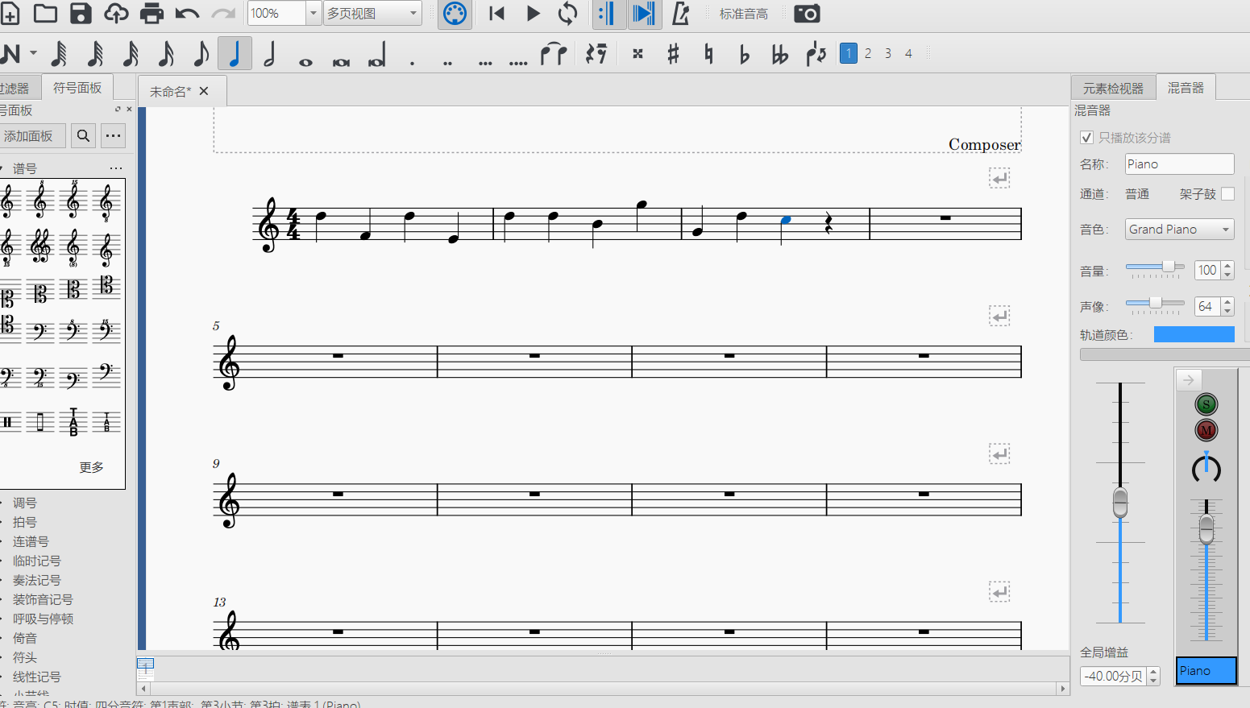Open a score from folder
The width and height of the screenshot is (1250, 708).
coord(45,13)
